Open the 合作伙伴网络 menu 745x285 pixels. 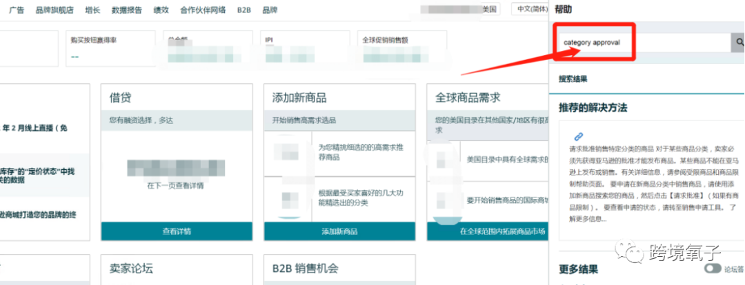[203, 10]
